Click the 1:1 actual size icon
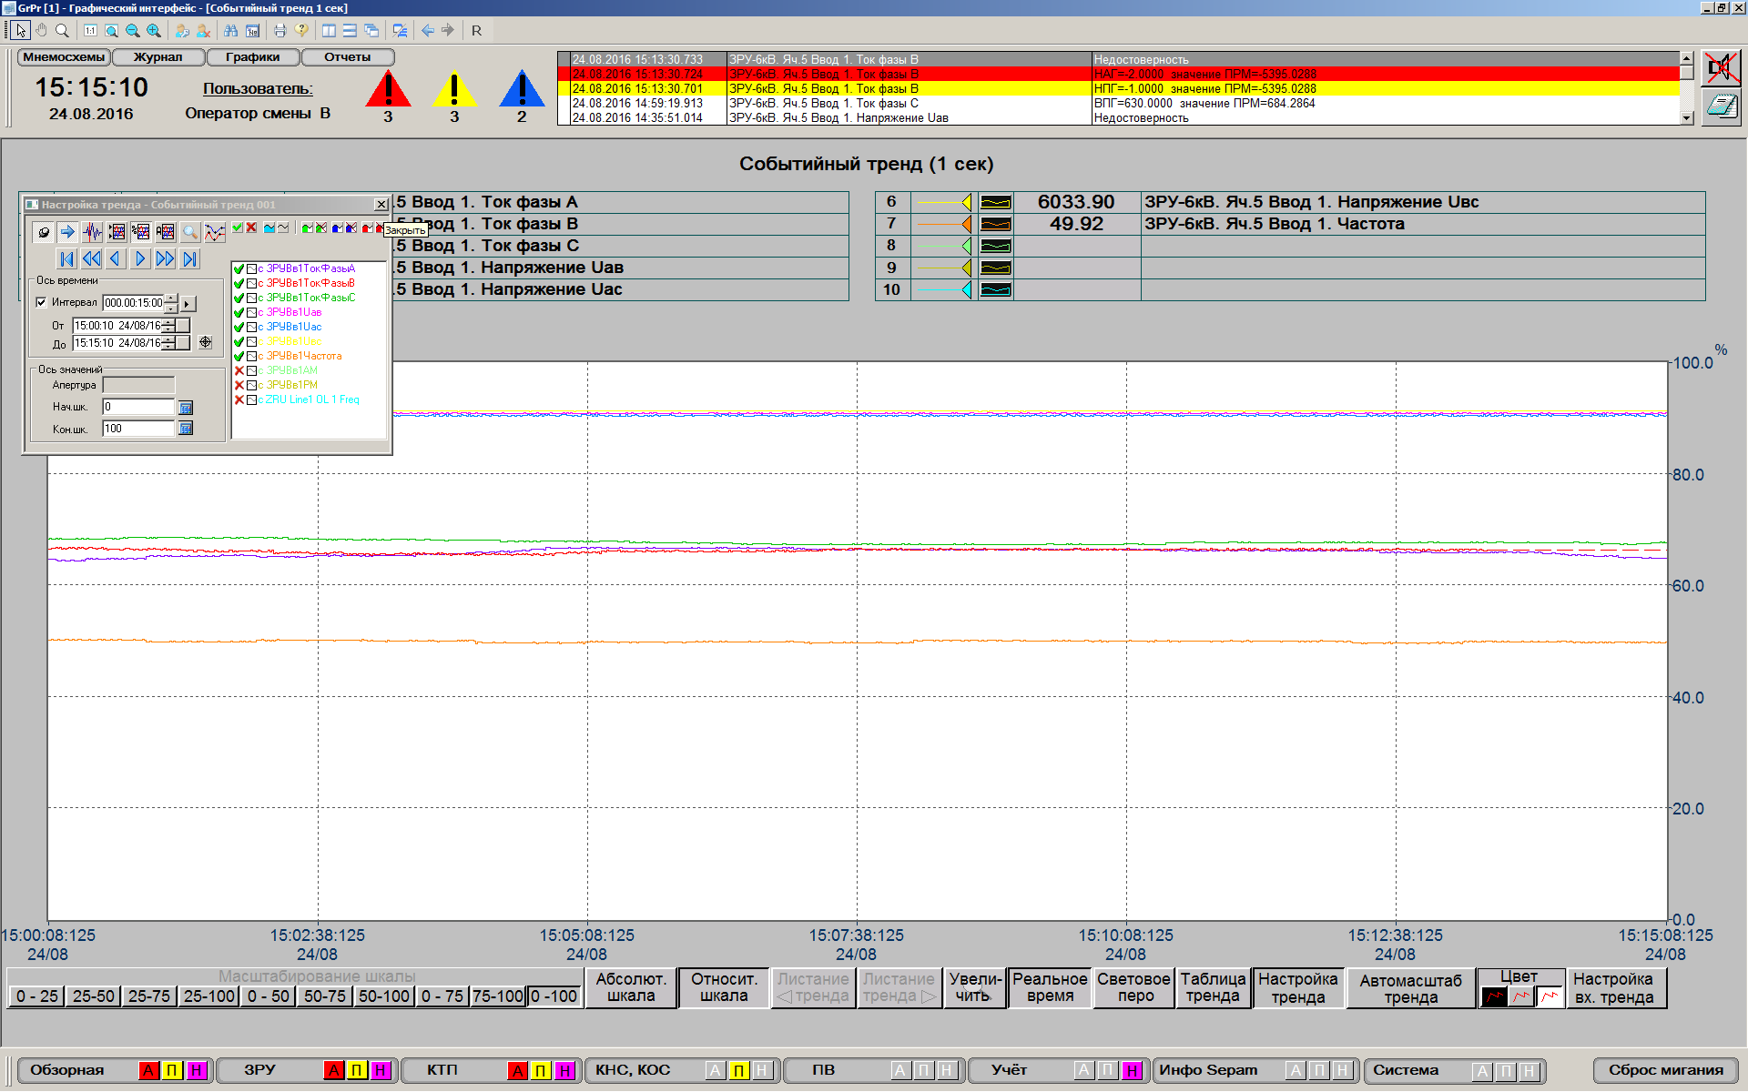The width and height of the screenshot is (1748, 1092). click(90, 30)
